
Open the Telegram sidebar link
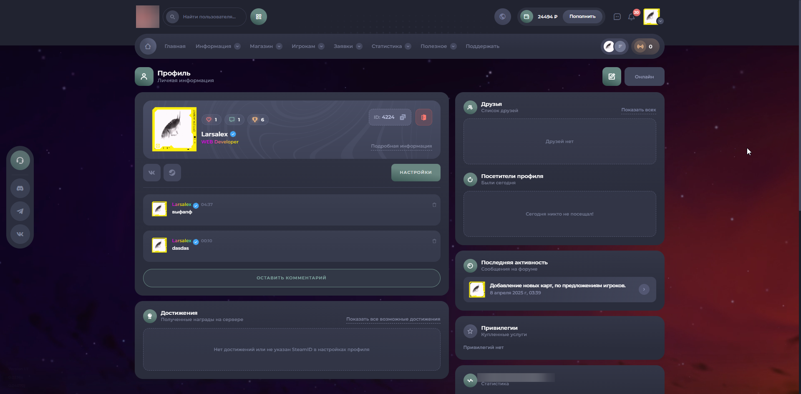[x=20, y=211]
